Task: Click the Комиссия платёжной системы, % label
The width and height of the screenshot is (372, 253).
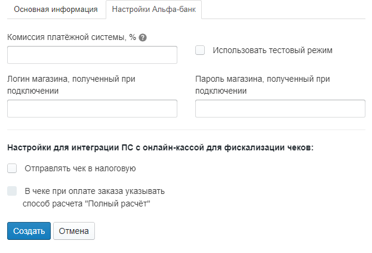Action: click(x=72, y=37)
